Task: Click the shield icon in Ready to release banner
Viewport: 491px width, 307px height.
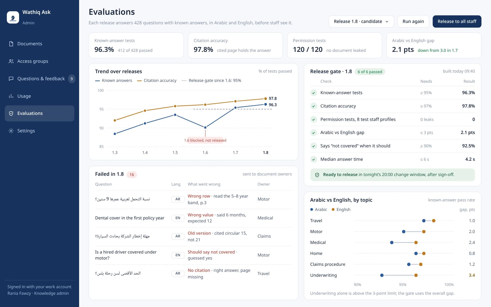Action: pyautogui.click(x=317, y=175)
